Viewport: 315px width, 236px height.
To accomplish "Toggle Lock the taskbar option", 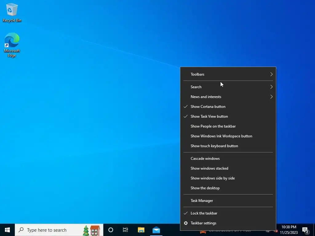I will [228, 213].
